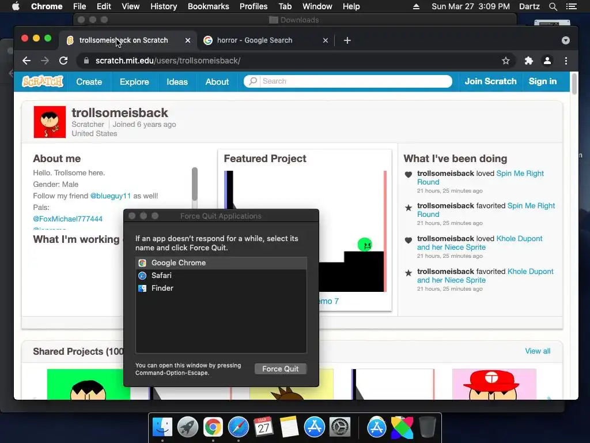Open the File menu
This screenshot has height=443, width=590.
(80, 6)
